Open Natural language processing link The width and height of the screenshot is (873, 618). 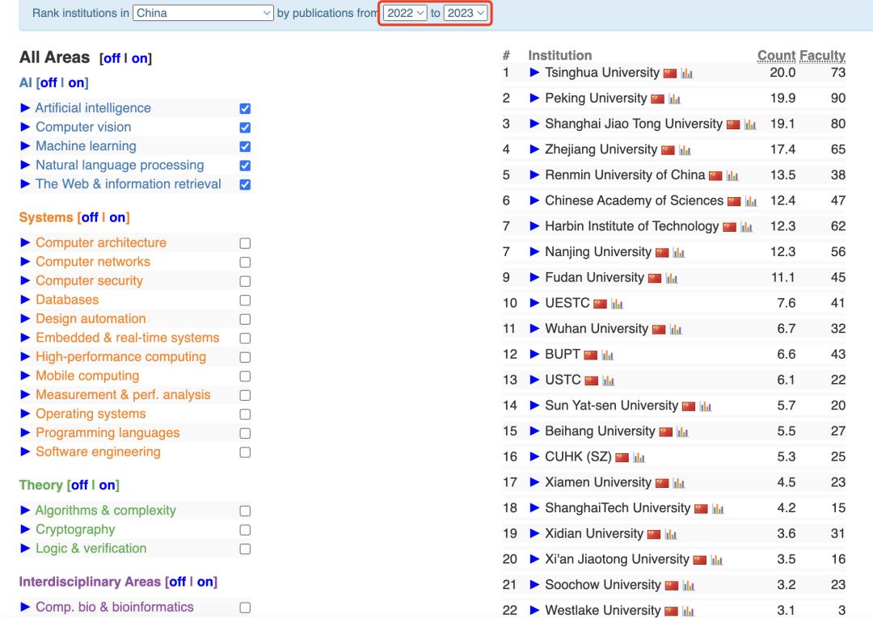120,166
